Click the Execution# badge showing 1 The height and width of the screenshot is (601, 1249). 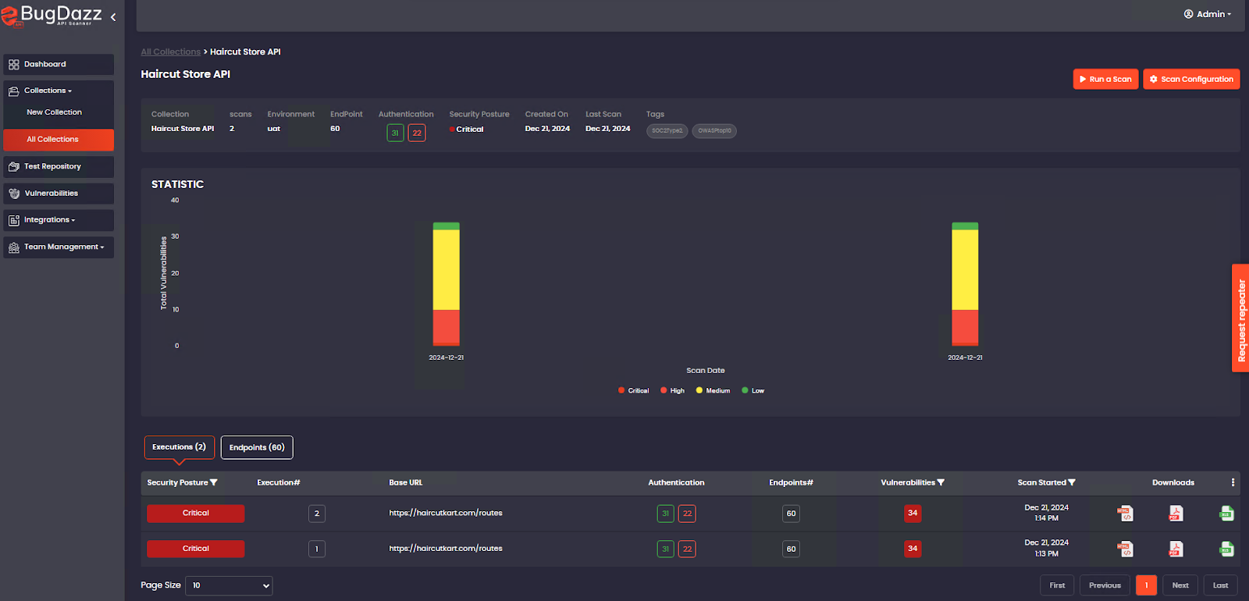click(316, 549)
